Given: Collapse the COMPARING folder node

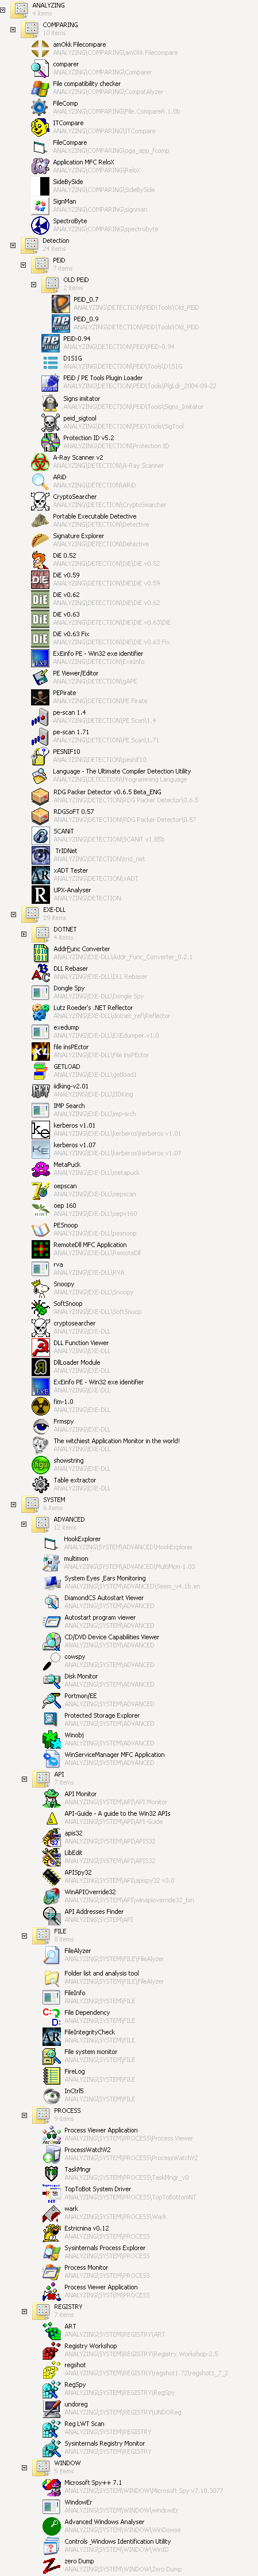Looking at the screenshot, I should tap(13, 29).
